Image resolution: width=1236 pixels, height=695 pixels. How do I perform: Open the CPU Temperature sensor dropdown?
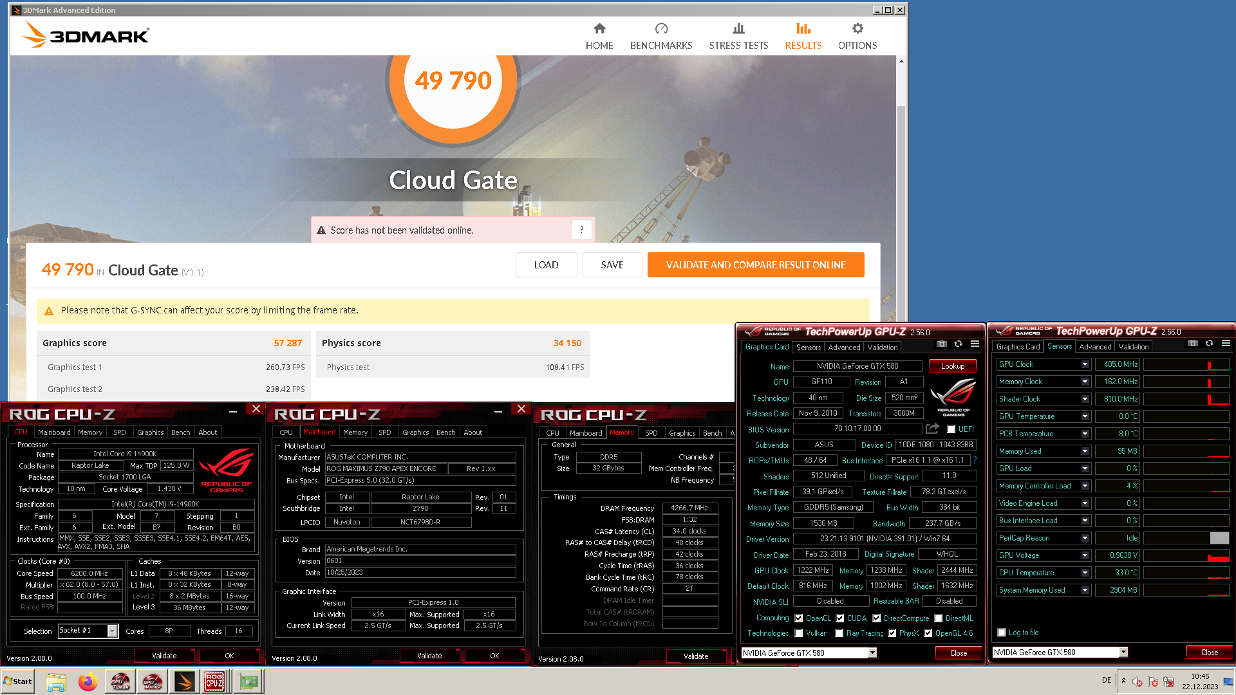pyautogui.click(x=1085, y=573)
